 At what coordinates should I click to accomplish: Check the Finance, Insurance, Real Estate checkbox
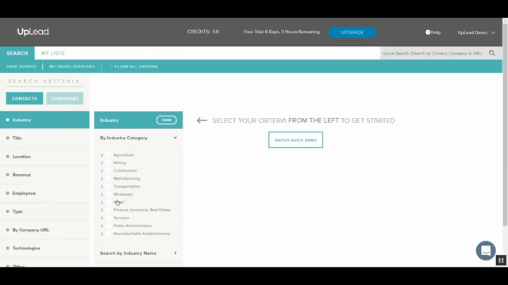coord(109,210)
